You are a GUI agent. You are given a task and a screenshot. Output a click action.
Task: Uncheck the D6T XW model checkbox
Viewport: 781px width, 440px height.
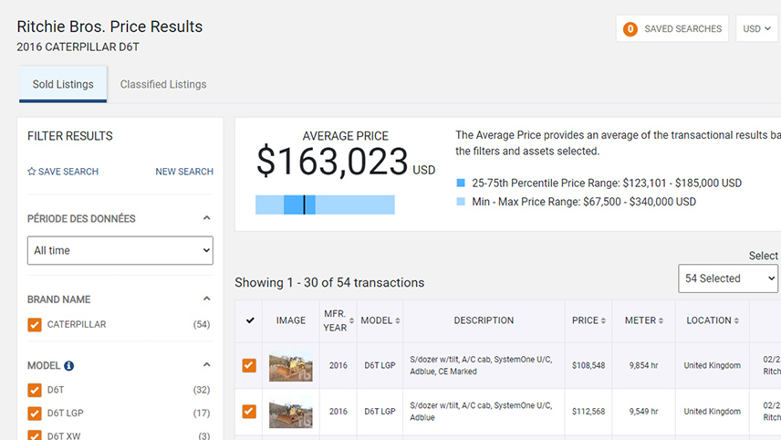(x=35, y=435)
